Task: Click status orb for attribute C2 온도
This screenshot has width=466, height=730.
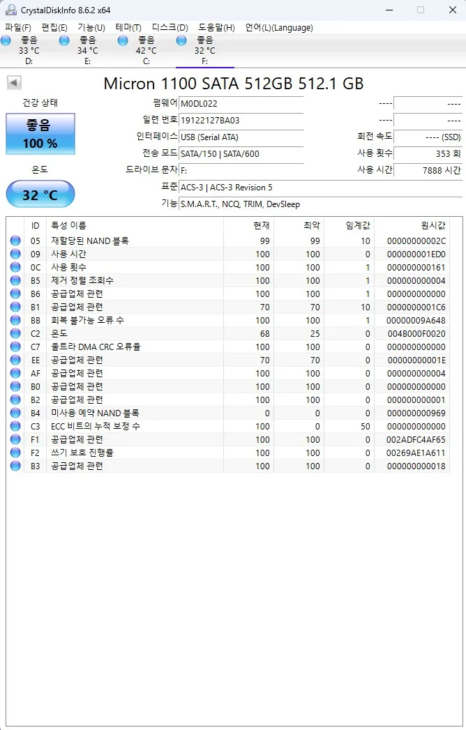Action: 15,333
